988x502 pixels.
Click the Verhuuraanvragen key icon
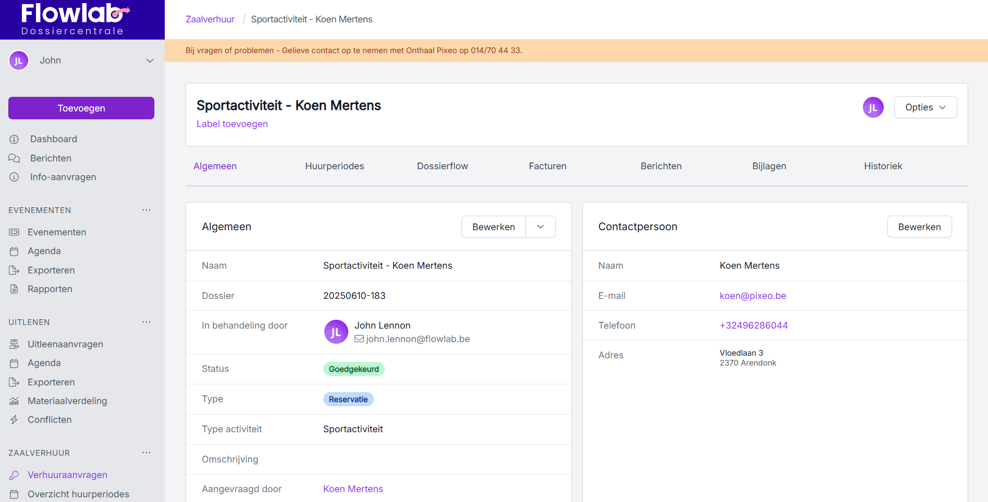14,475
